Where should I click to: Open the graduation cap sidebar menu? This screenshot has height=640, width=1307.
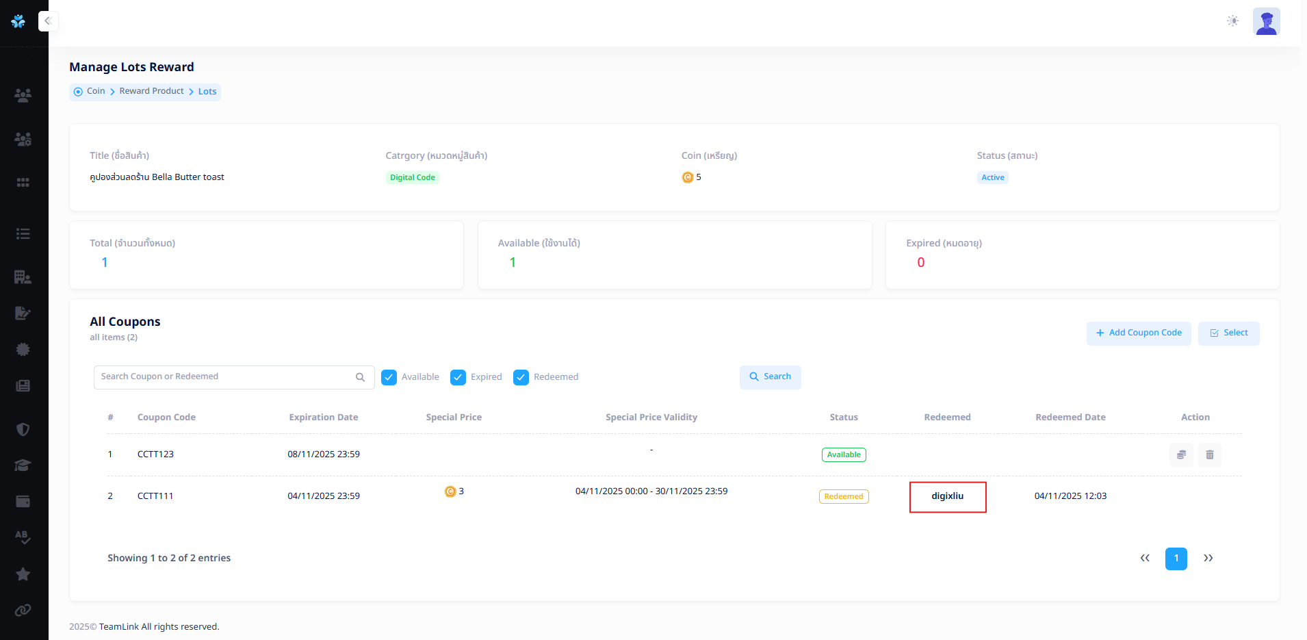pos(23,465)
